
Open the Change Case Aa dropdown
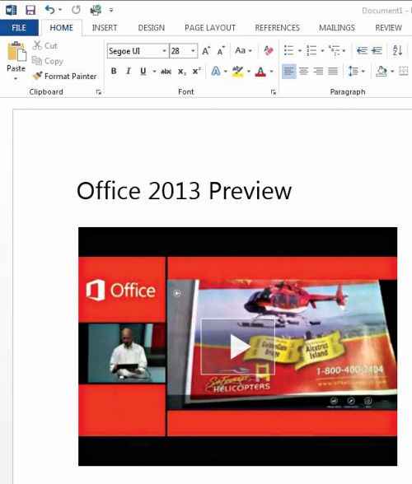pos(244,50)
